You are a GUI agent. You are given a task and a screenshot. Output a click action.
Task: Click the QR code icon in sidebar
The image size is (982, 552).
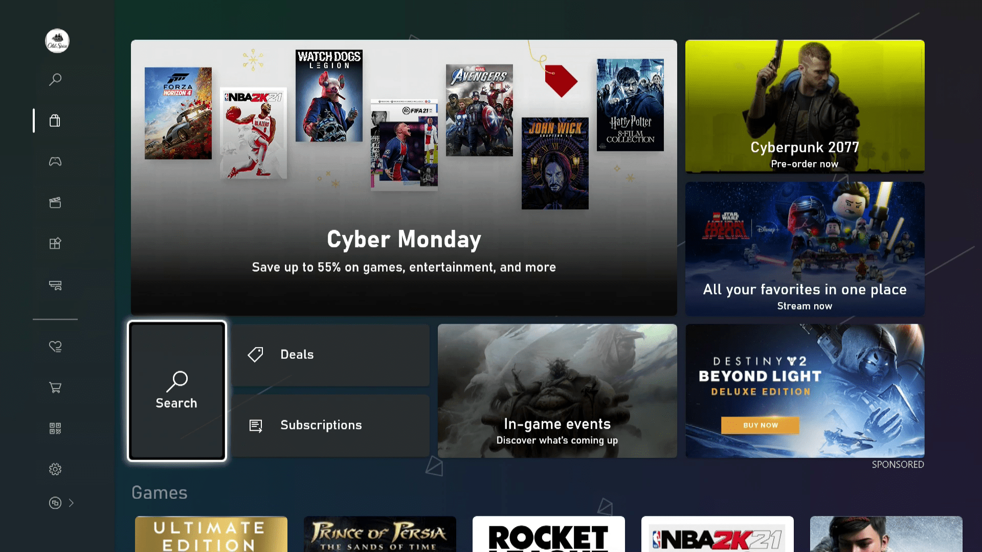(x=55, y=429)
